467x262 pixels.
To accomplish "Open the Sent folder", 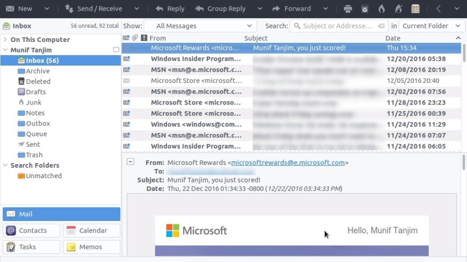I will (33, 144).
